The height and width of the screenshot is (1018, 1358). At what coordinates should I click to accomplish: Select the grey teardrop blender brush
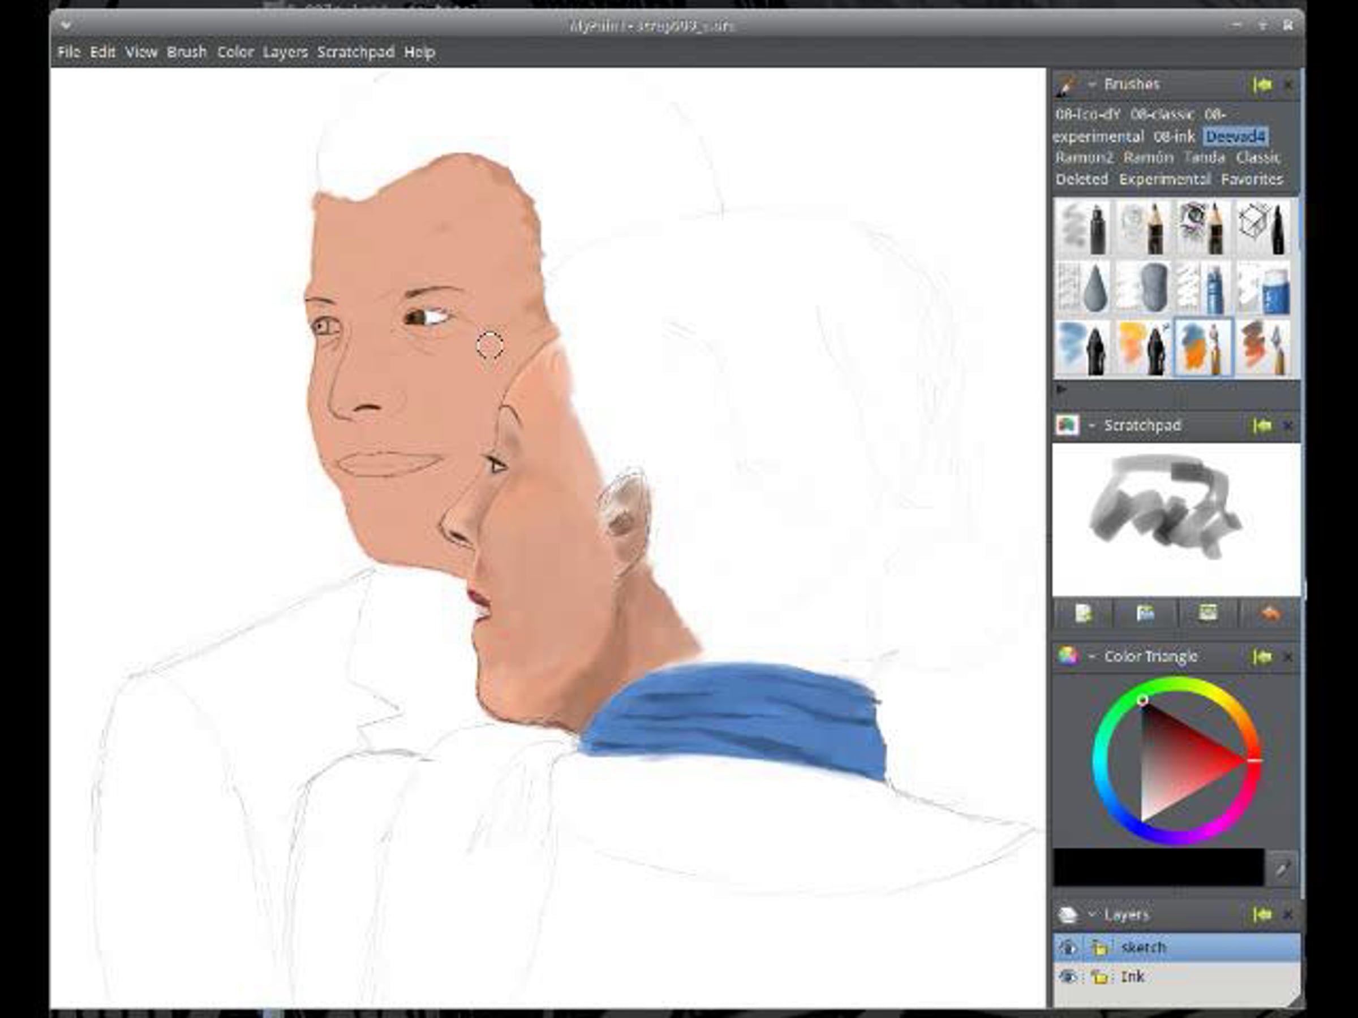coord(1082,288)
